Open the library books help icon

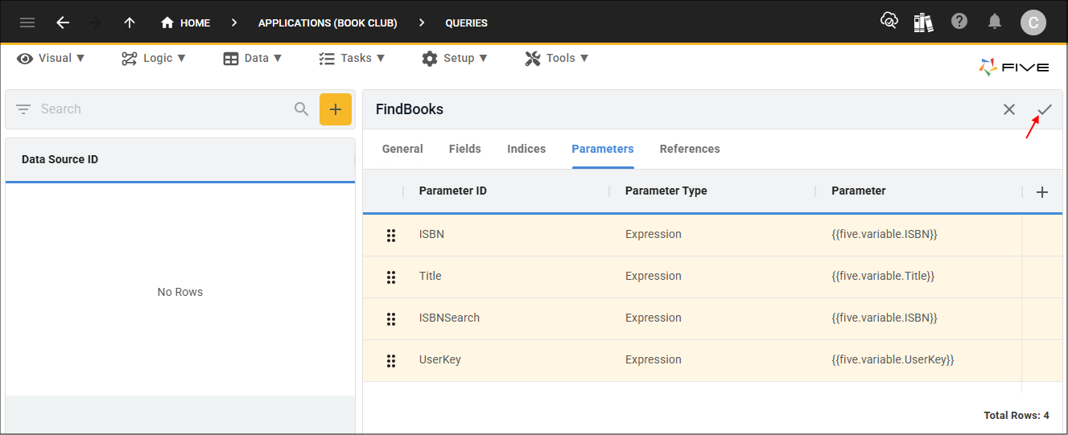923,23
